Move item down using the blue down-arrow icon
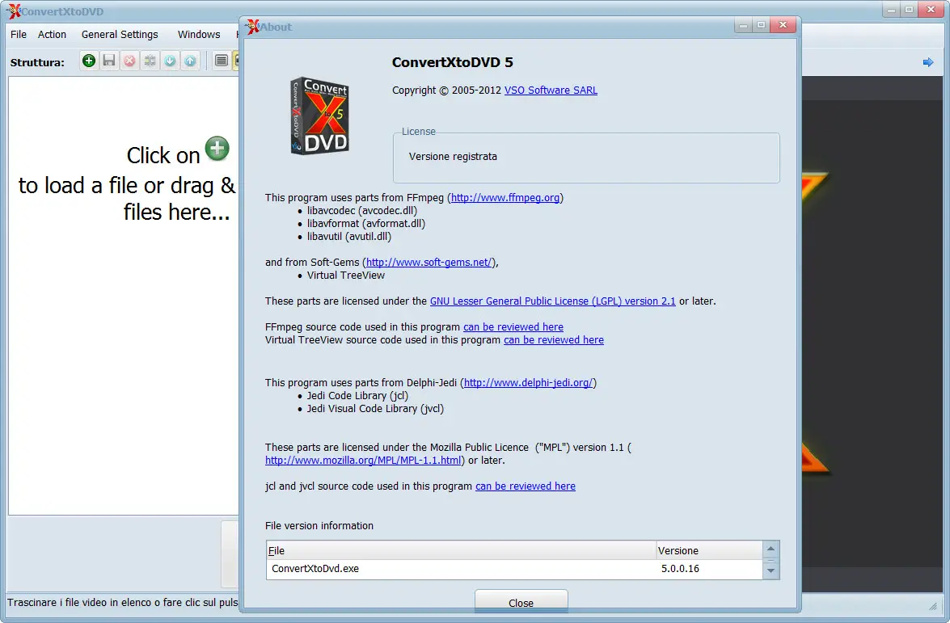This screenshot has height=623, width=950. [x=170, y=61]
